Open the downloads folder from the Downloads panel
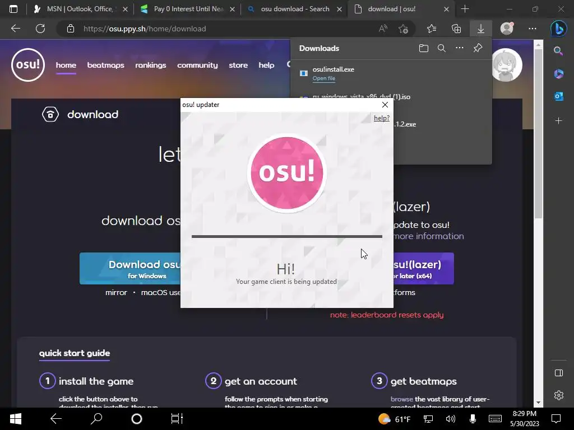This screenshot has height=430, width=574. pos(424,48)
